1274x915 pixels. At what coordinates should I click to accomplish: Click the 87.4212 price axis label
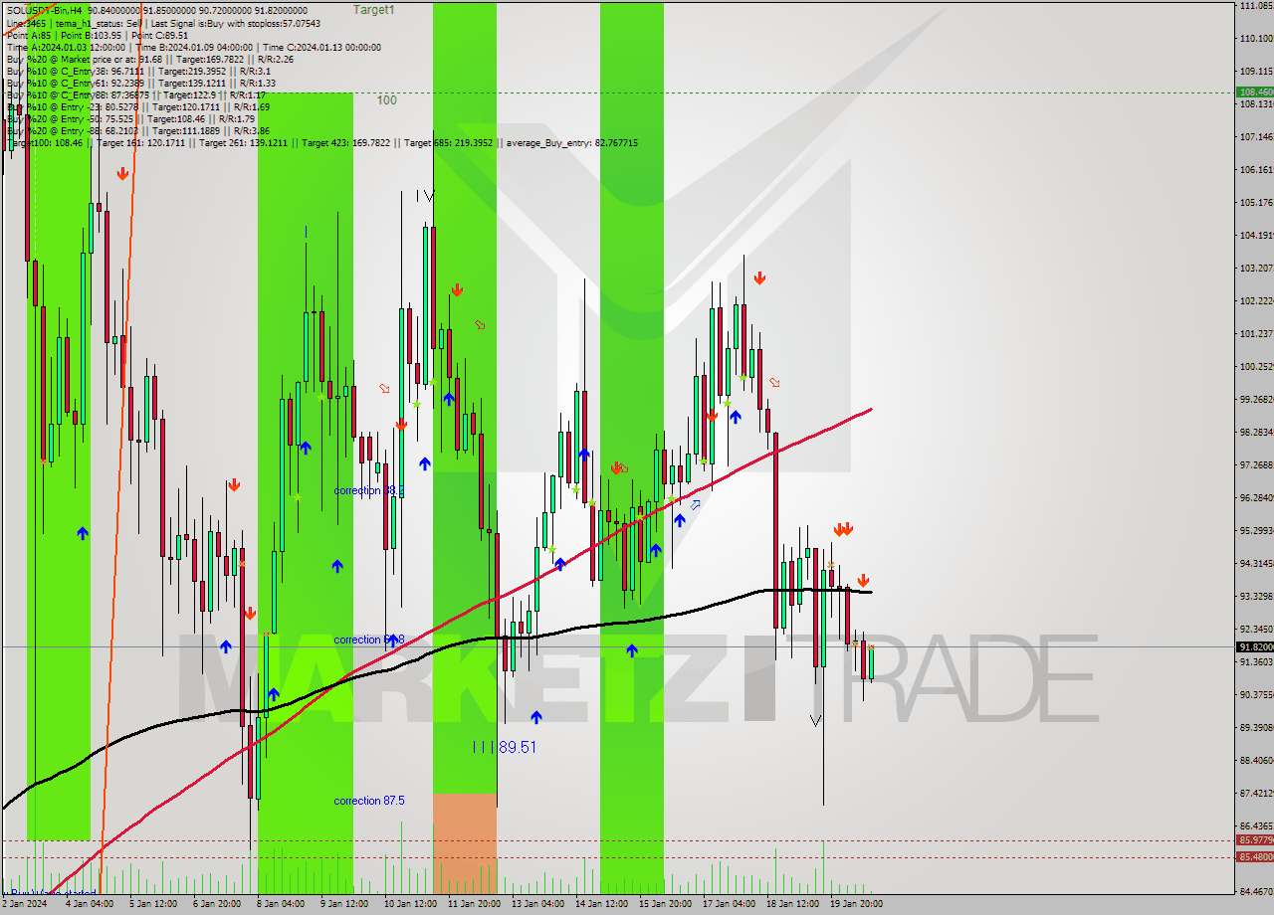[1257, 793]
